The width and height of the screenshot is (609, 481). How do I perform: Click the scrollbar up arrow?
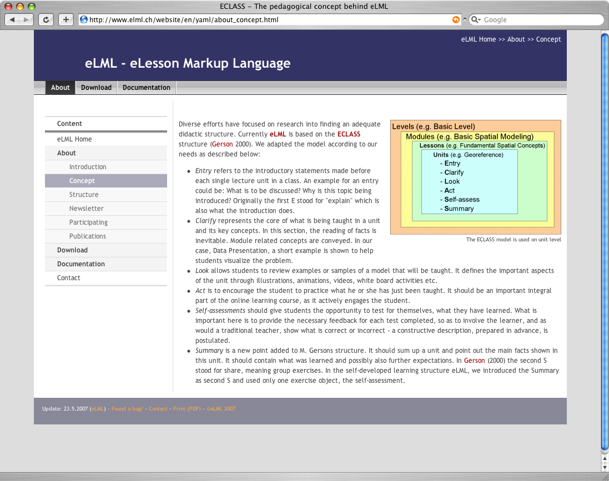click(x=605, y=458)
